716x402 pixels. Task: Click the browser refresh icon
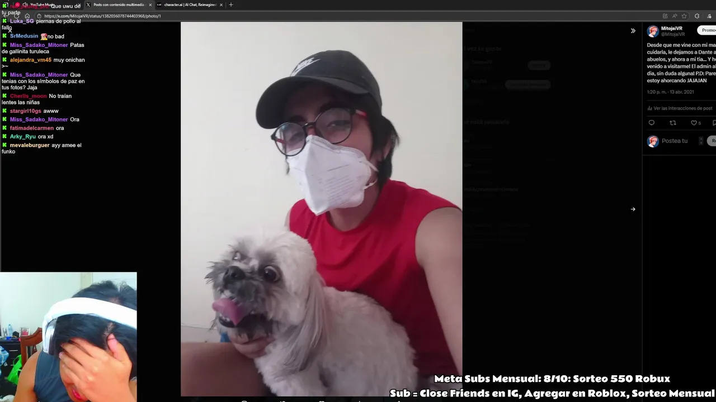(x=16, y=16)
